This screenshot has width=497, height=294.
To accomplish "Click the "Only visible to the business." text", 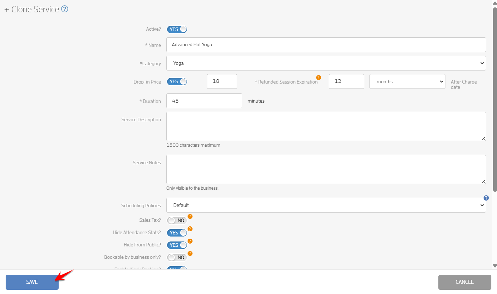I will coord(193,188).
